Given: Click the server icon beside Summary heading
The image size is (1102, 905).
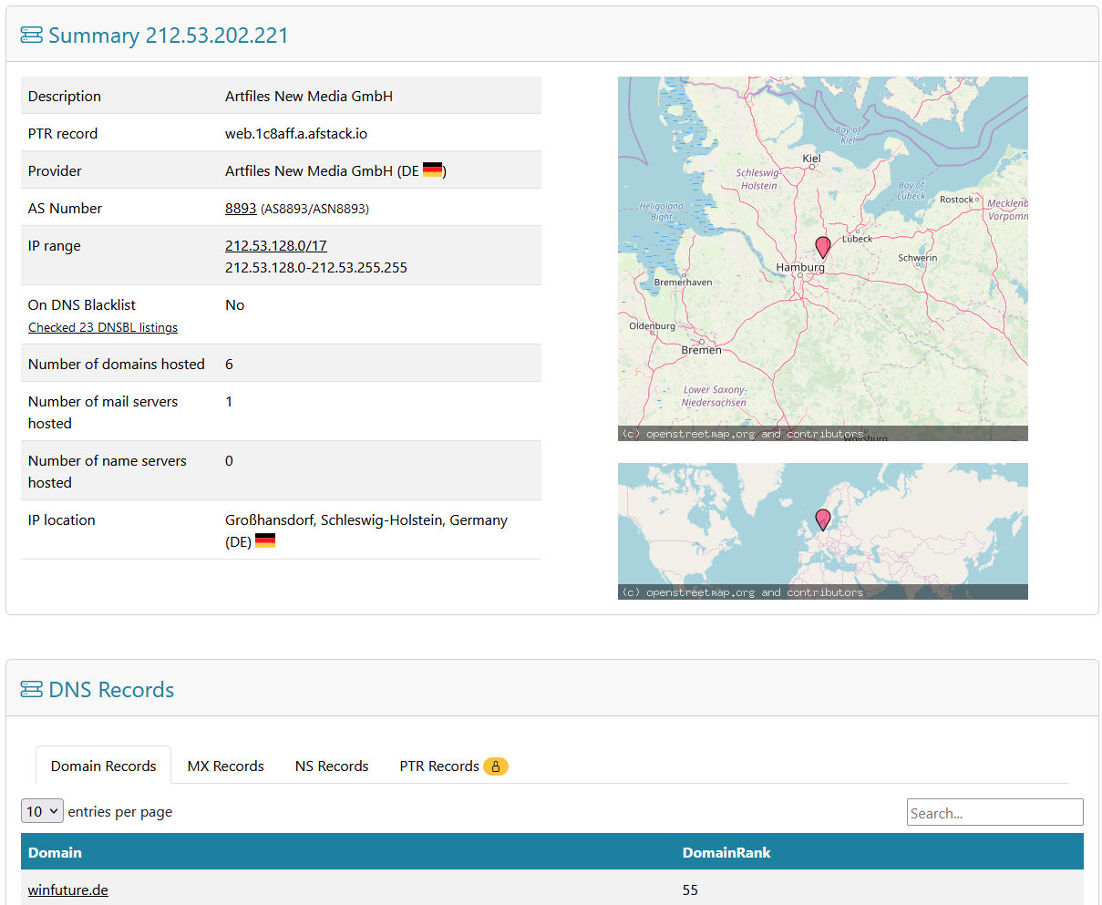Looking at the screenshot, I should click(32, 36).
